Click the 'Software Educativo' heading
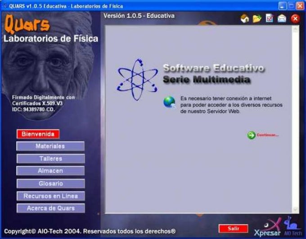The height and width of the screenshot is (239, 306). 213,68
